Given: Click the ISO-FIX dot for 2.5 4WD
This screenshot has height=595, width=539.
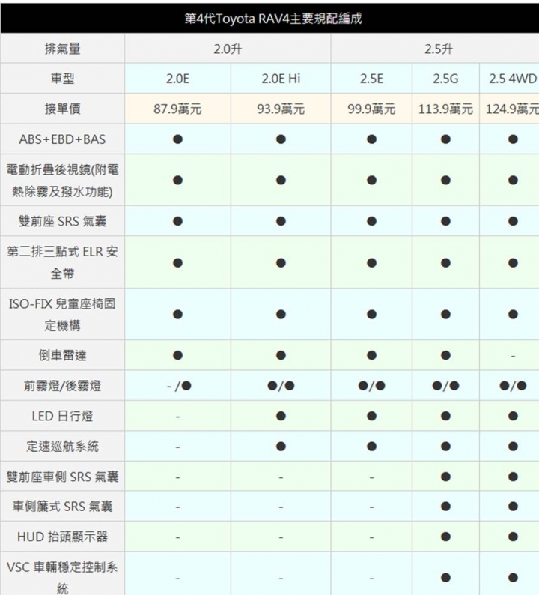Looking at the screenshot, I should click(513, 314).
